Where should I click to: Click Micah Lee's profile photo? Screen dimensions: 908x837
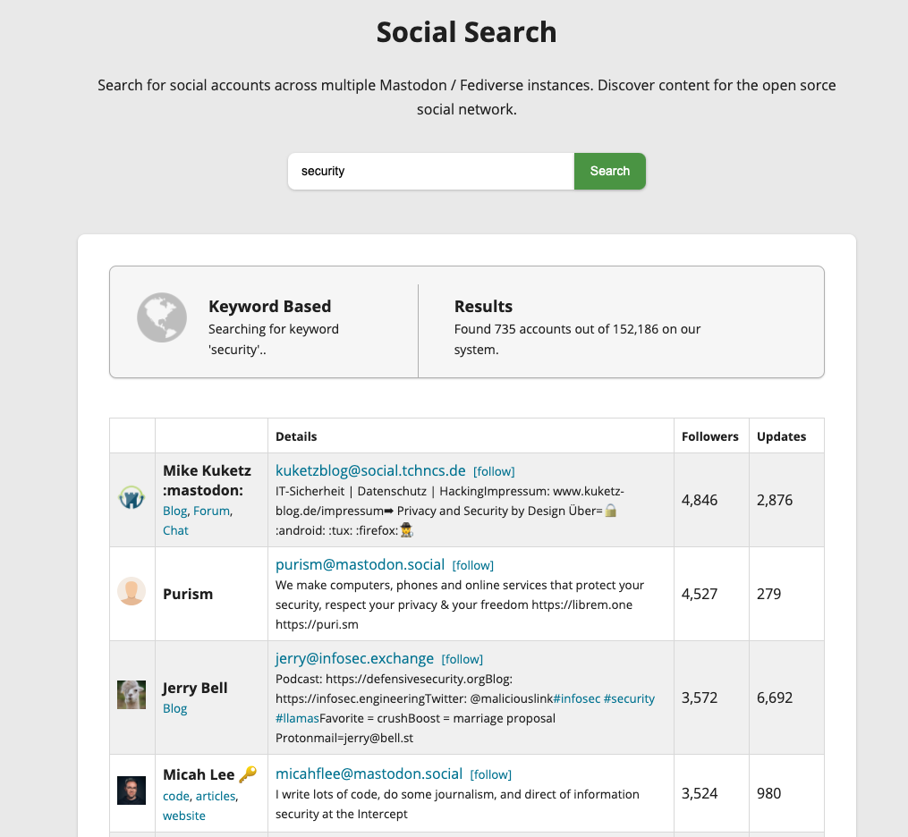132,790
